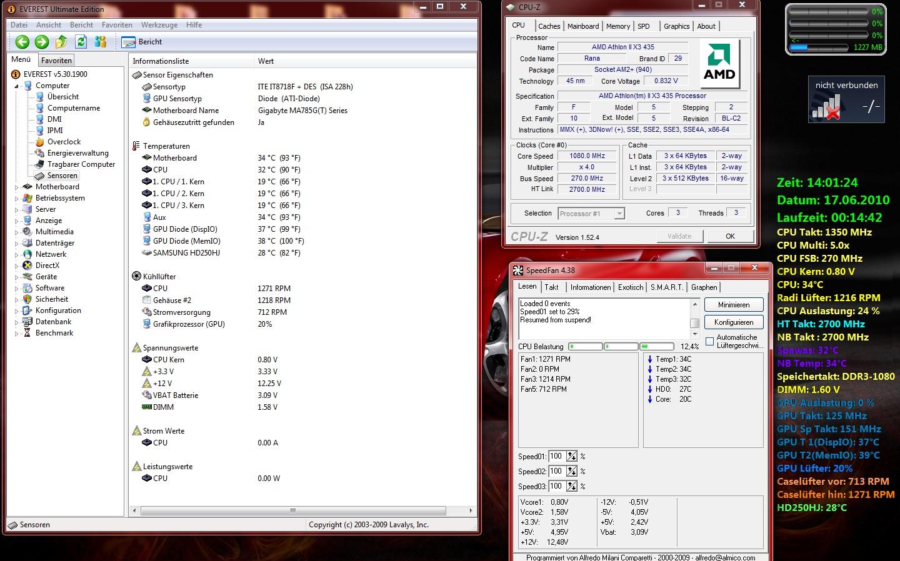Image resolution: width=900 pixels, height=561 pixels.
Task: Switch to the Exotisch tab in SpeedFan
Action: pos(631,287)
